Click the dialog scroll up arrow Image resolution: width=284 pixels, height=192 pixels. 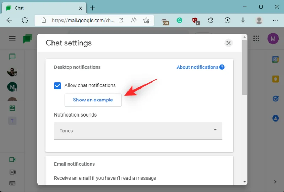(245, 37)
